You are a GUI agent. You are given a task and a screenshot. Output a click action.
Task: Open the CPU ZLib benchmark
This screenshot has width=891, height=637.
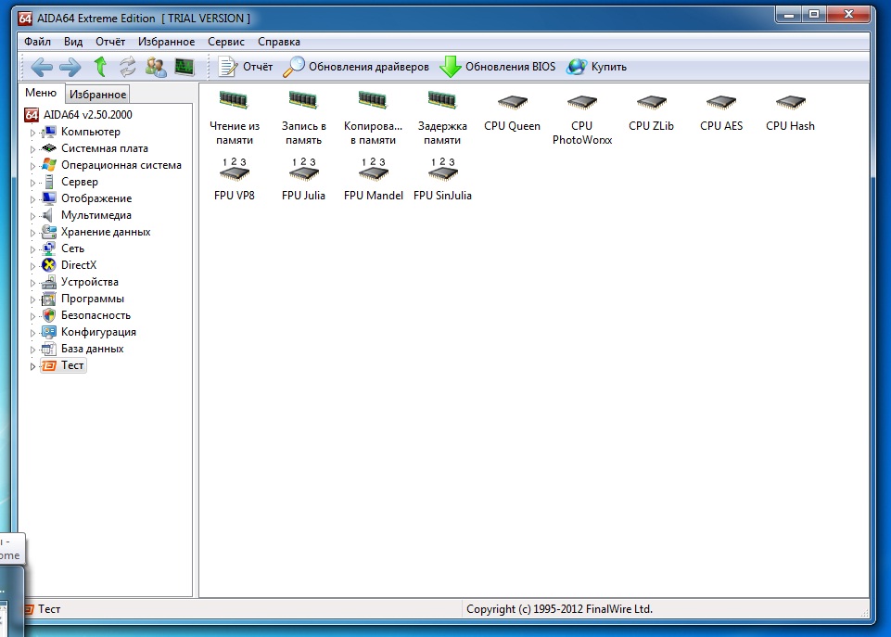coord(651,112)
